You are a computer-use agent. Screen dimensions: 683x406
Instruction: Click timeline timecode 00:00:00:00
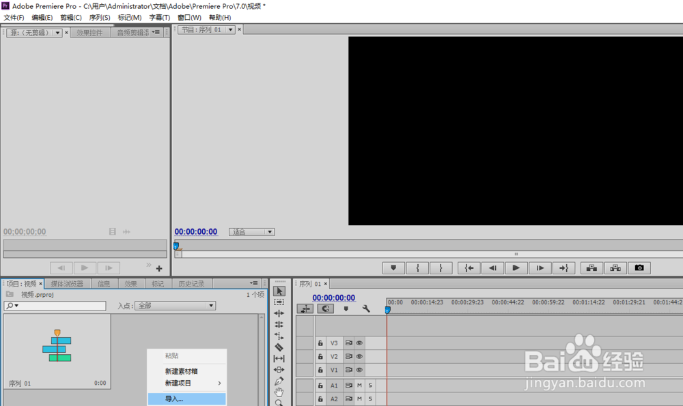click(334, 298)
